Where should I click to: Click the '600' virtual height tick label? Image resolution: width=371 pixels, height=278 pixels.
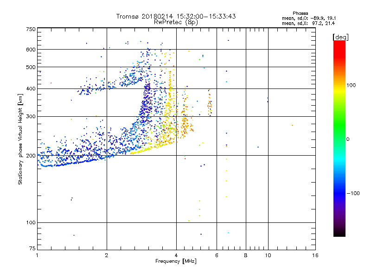(31, 50)
